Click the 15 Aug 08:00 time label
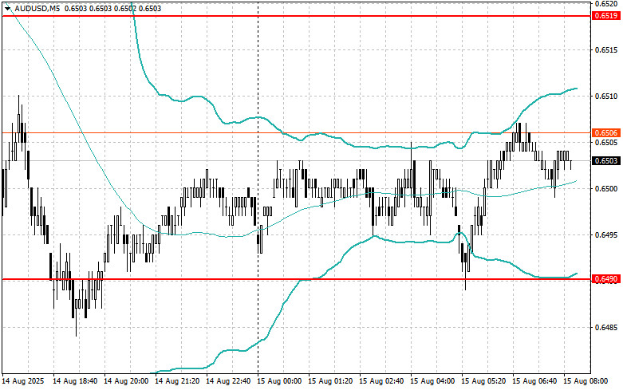The height and width of the screenshot is (390, 623). click(586, 381)
